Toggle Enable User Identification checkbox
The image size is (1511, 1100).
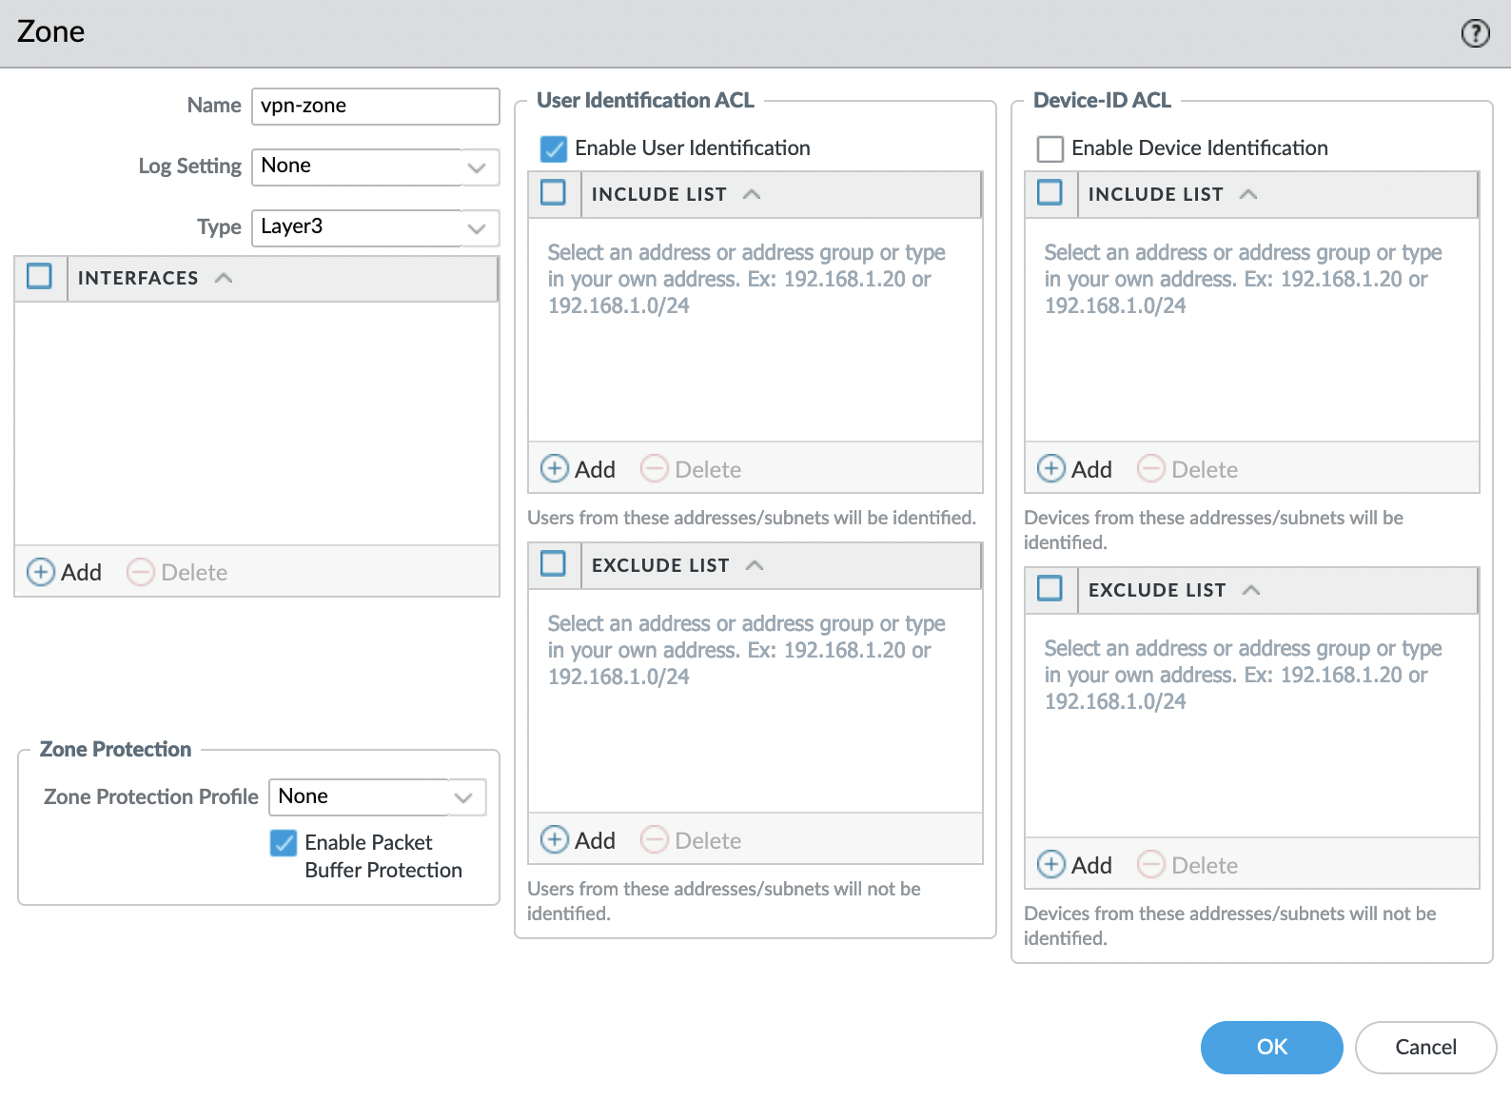click(554, 148)
